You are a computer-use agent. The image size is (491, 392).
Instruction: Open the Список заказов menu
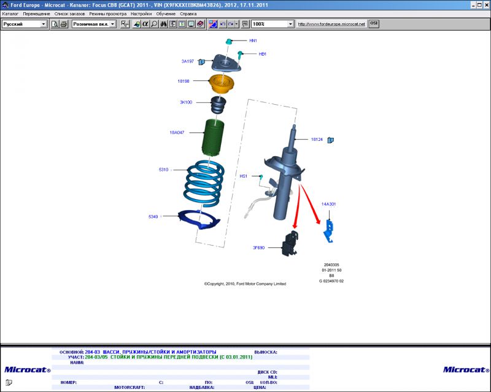tap(69, 13)
